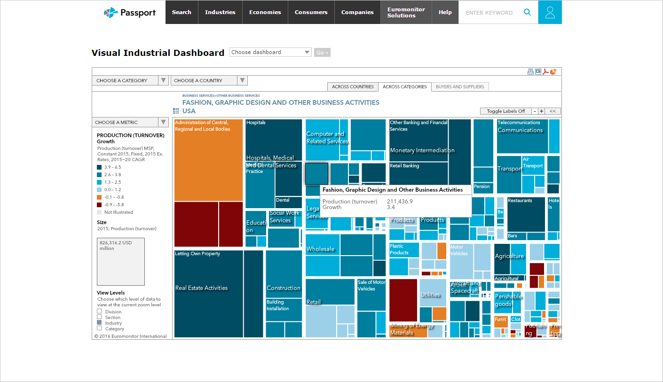This screenshot has width=663, height=382.
Task: Open the Choose dashboard select box
Action: click(x=270, y=52)
